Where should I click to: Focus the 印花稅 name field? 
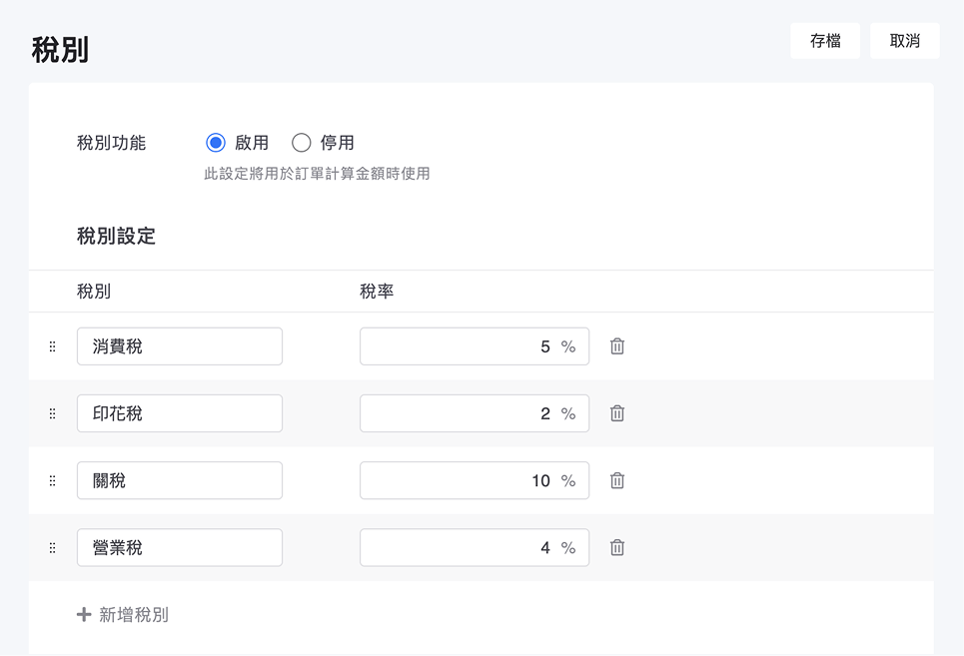click(x=180, y=413)
